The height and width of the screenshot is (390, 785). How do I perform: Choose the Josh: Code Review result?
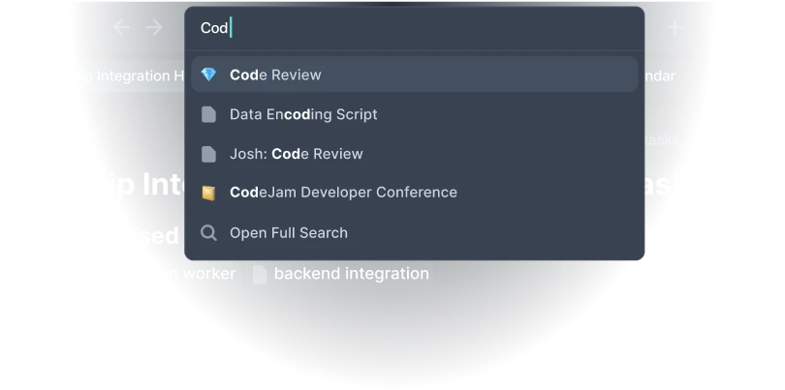297,154
